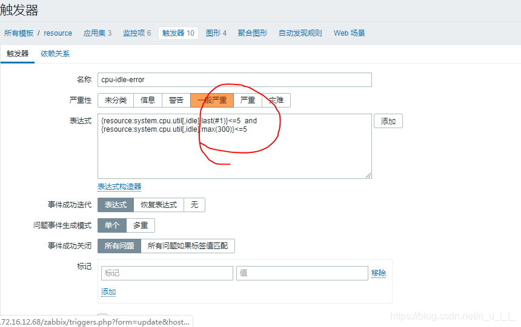Select the 触发器 10 tab
This screenshot has height=327, width=521.
pyautogui.click(x=178, y=33)
